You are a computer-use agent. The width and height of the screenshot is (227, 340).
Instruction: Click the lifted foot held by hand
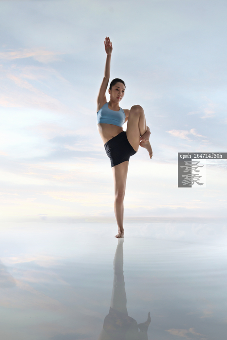pos(147,147)
